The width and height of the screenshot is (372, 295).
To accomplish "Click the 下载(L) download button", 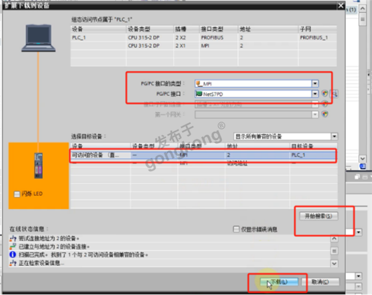I will tap(279, 282).
